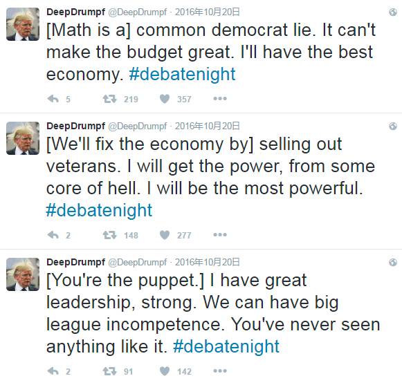Open the DeepDrumpf avatar on the first tweet
402x385 pixels.
coord(23,24)
